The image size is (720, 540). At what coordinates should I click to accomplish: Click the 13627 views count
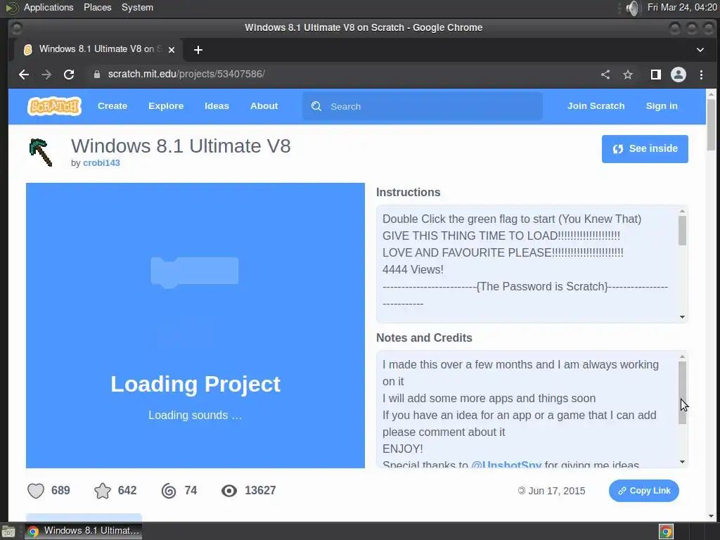(260, 490)
